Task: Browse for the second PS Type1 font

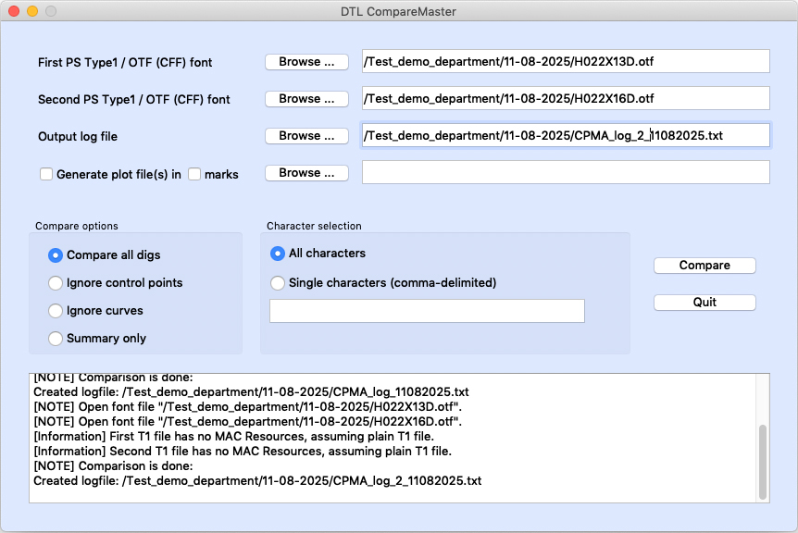Action: 306,99
